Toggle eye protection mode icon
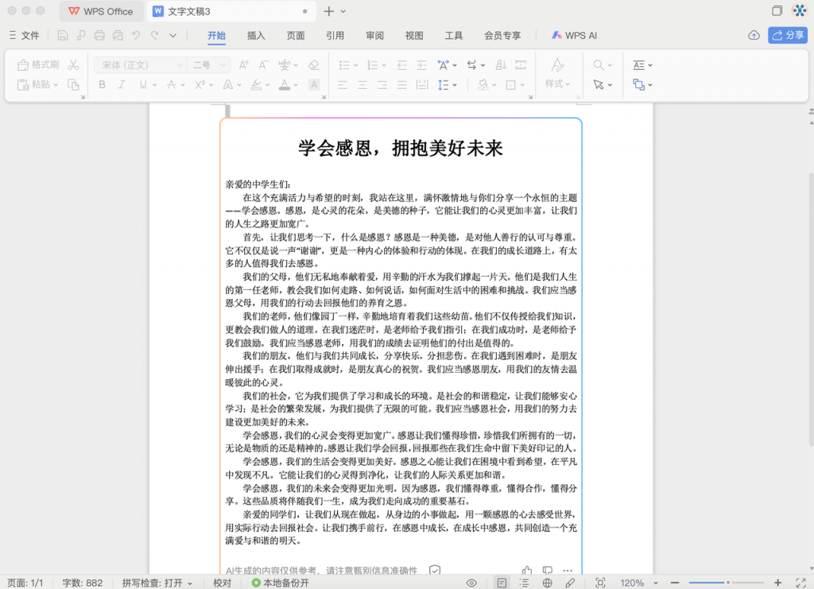The height and width of the screenshot is (589, 814). 471,583
